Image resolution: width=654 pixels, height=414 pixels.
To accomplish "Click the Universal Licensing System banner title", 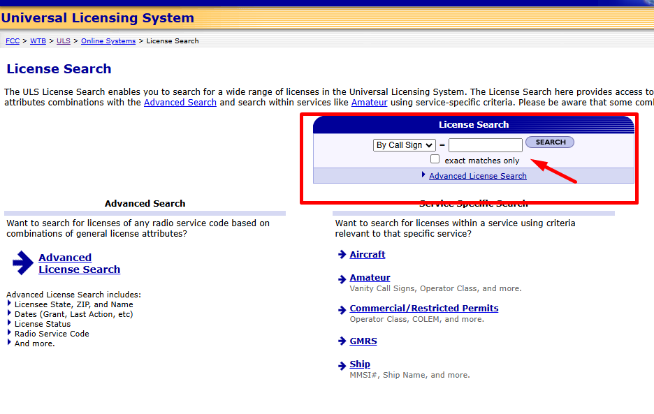I will coord(98,18).
